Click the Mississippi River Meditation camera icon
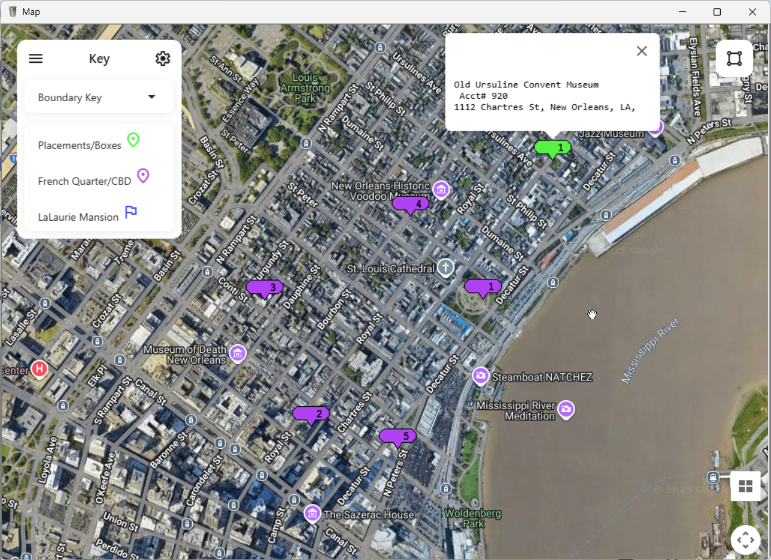This screenshot has height=560, width=771. [566, 410]
